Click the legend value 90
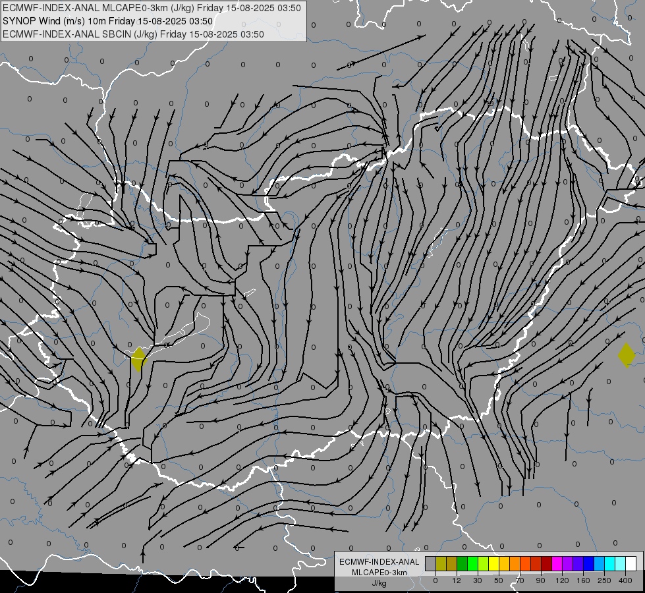This screenshot has height=593, width=645. pyautogui.click(x=540, y=580)
